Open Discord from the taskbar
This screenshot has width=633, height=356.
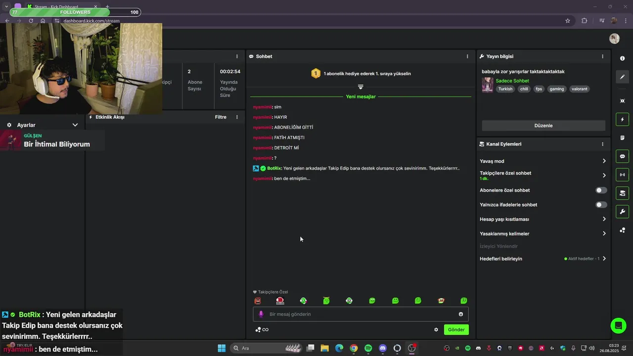(382, 348)
